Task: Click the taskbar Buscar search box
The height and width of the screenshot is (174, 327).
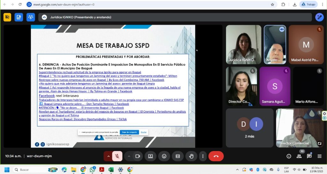Action: click(x=35, y=170)
